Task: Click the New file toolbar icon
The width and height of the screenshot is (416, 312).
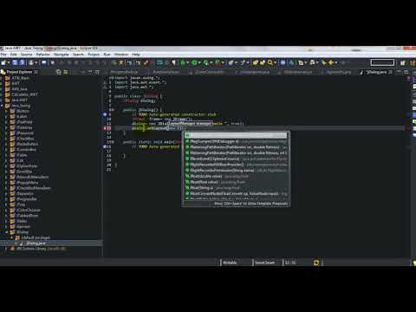Action: coord(3,62)
